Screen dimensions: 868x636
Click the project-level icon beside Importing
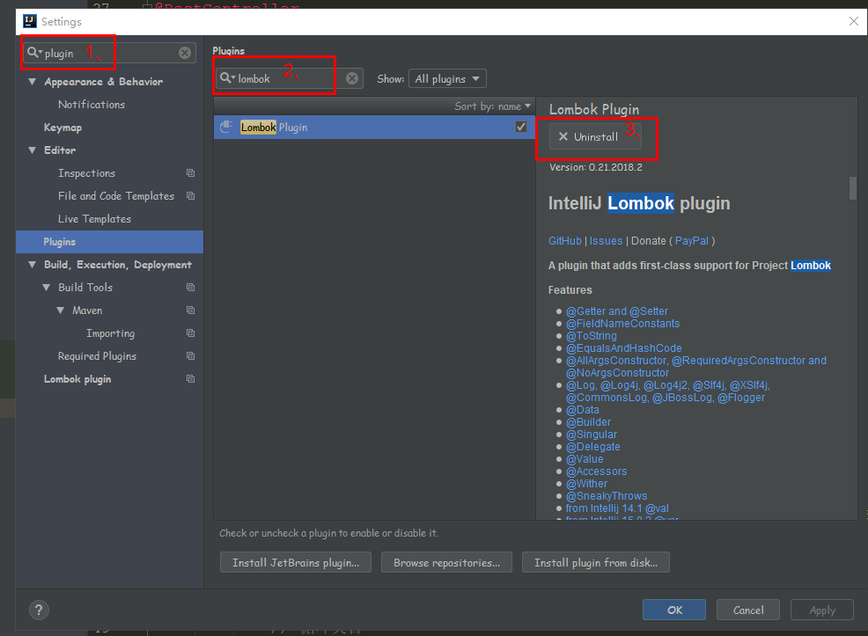tap(190, 333)
